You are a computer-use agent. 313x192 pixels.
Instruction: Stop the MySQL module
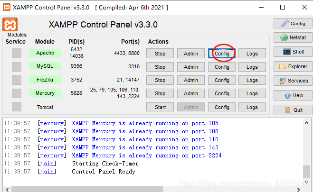[160, 67]
